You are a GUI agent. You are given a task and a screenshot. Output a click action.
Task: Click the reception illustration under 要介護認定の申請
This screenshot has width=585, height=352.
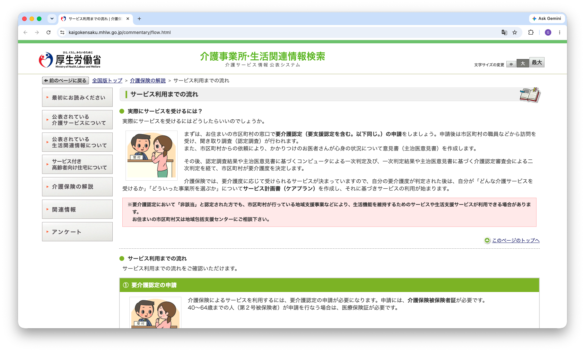(x=155, y=313)
